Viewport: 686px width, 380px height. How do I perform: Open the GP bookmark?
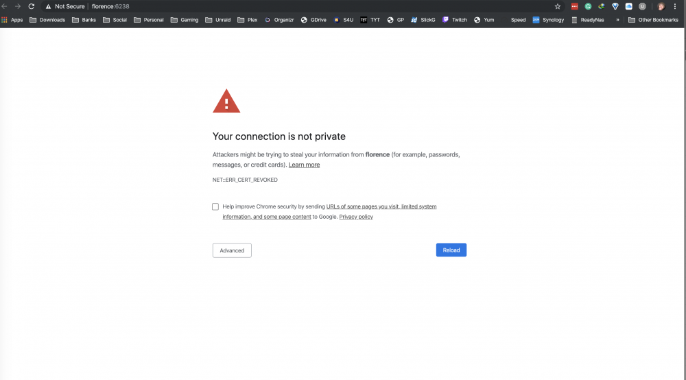[x=396, y=20]
